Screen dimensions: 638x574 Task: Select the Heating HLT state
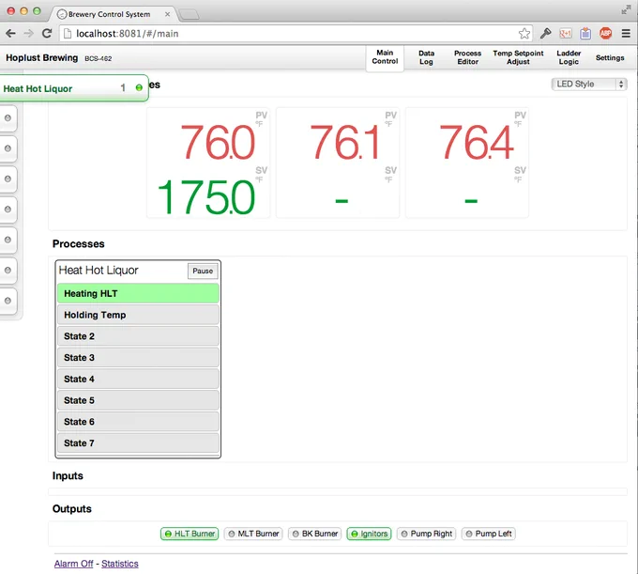(x=138, y=293)
